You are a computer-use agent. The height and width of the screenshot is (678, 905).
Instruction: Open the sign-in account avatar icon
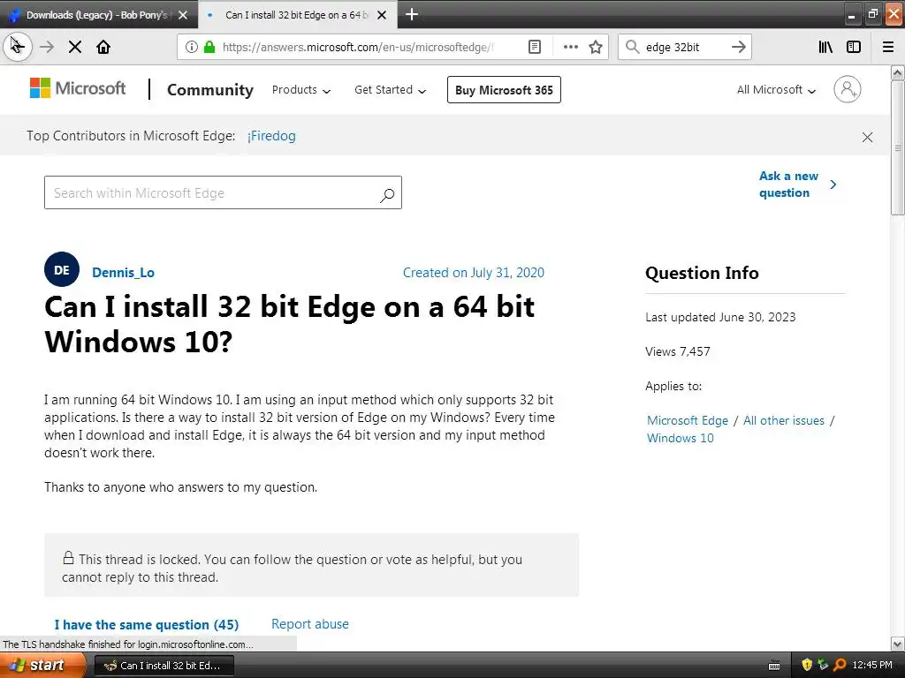[847, 89]
